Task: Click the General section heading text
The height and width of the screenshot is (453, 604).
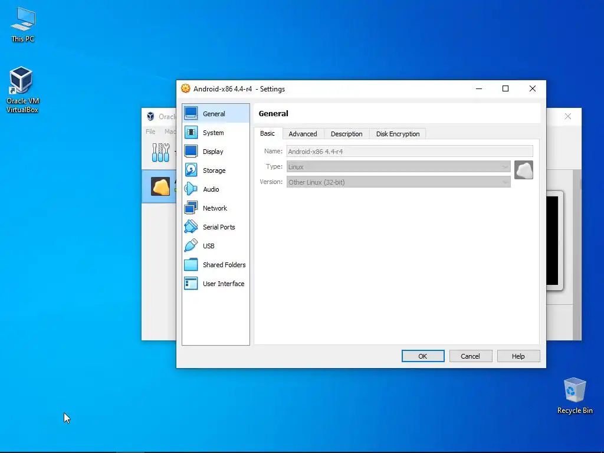Action: click(x=274, y=114)
